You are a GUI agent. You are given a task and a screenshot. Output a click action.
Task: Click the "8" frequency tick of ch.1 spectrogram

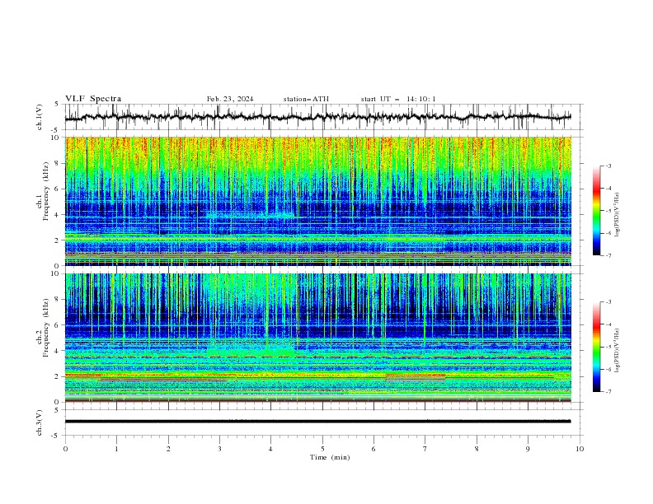pos(57,163)
